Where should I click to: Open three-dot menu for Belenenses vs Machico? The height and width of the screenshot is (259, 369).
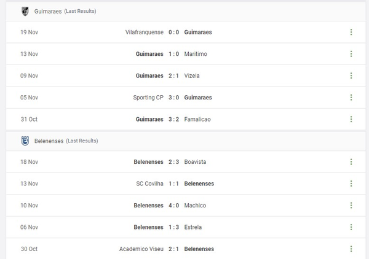pyautogui.click(x=351, y=206)
